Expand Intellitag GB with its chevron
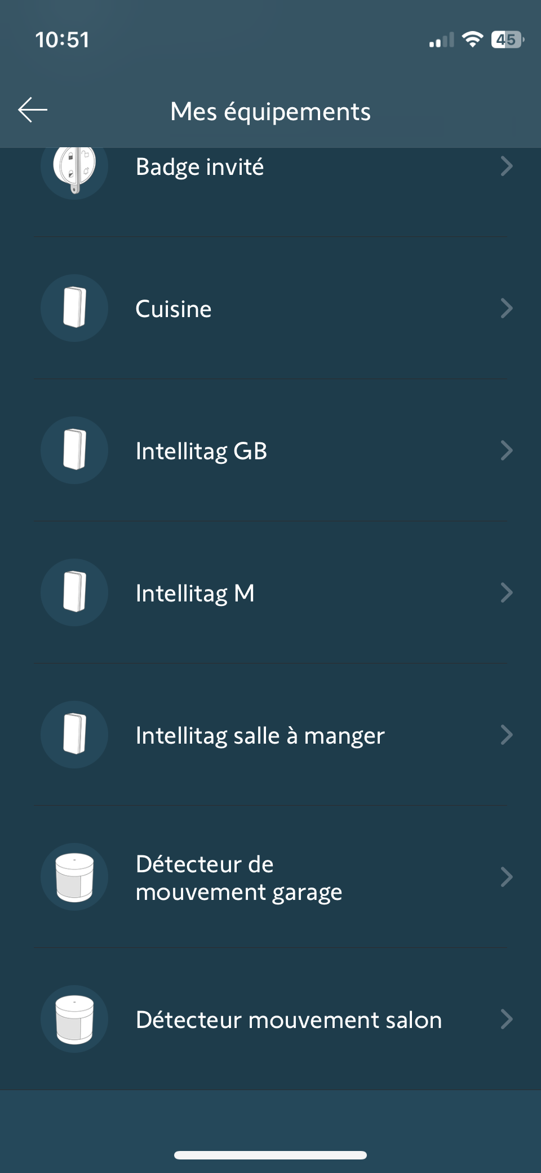Viewport: 541px width, 1173px height. click(x=506, y=450)
